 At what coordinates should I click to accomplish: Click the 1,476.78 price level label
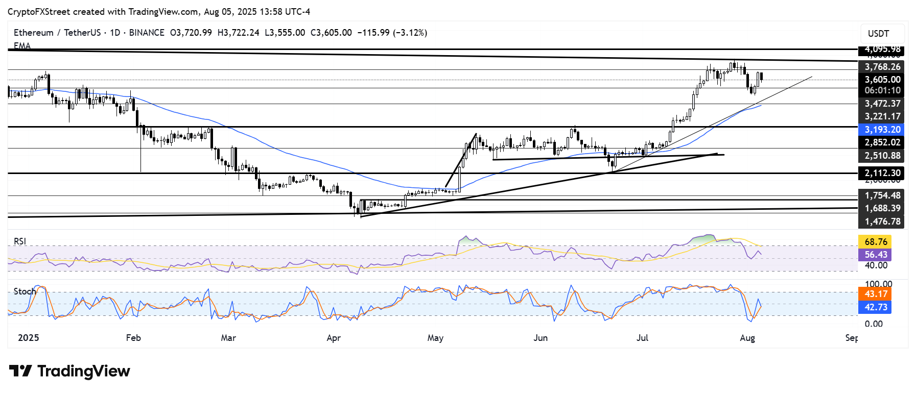click(882, 221)
